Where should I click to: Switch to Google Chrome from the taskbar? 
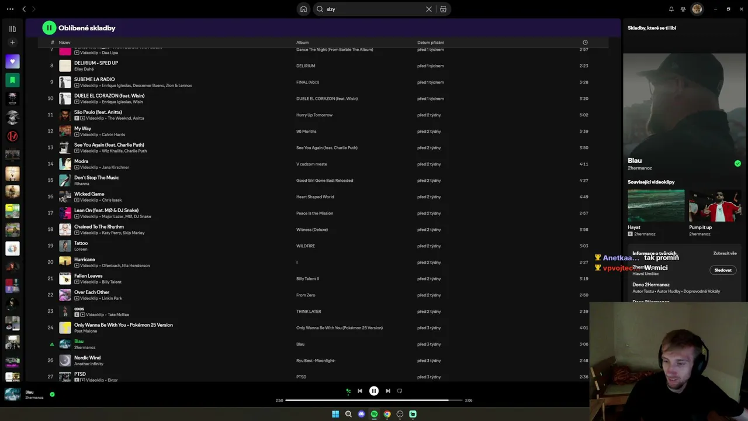[387, 414]
